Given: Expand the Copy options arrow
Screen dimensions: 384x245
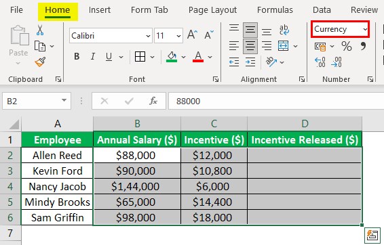Looking at the screenshot, I should (52, 46).
